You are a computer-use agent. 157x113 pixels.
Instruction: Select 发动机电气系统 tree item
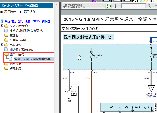pos(20,26)
